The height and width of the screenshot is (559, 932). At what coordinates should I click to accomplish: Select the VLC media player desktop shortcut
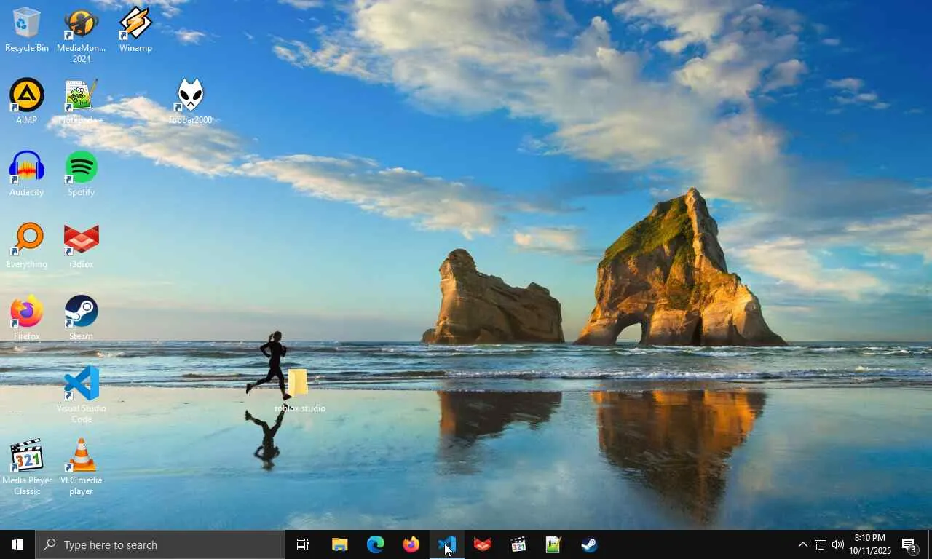pyautogui.click(x=81, y=467)
